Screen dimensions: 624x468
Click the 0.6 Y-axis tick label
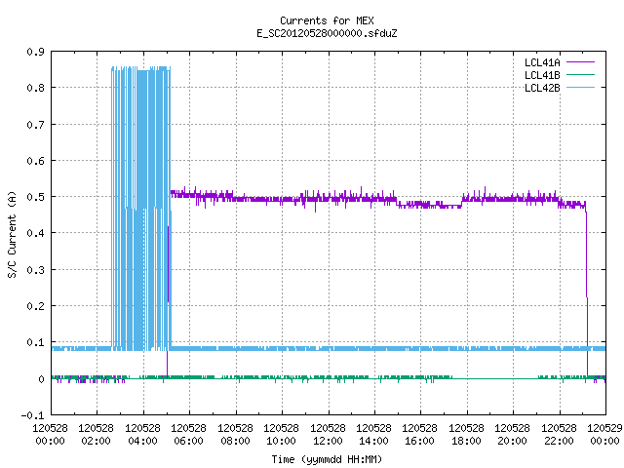[35, 161]
